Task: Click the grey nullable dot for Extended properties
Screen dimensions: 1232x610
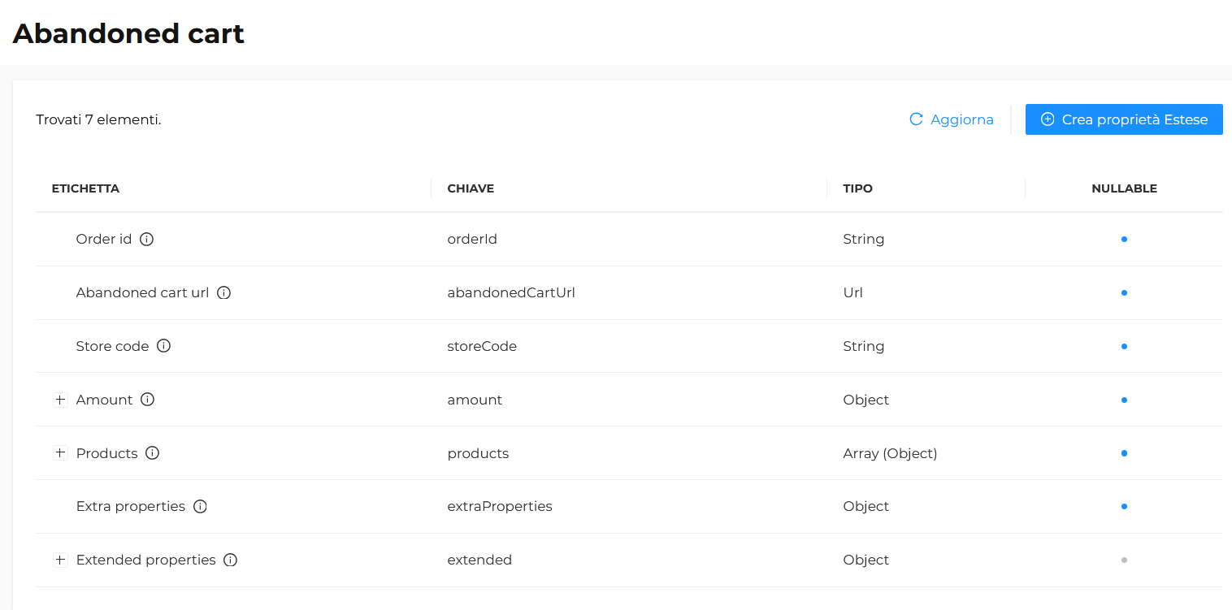Action: 1124,560
